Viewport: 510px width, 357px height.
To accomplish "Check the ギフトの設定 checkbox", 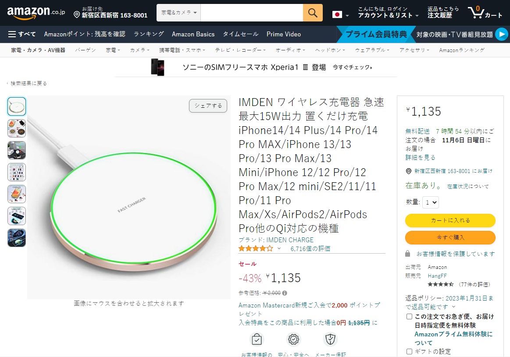I will pyautogui.click(x=409, y=351).
